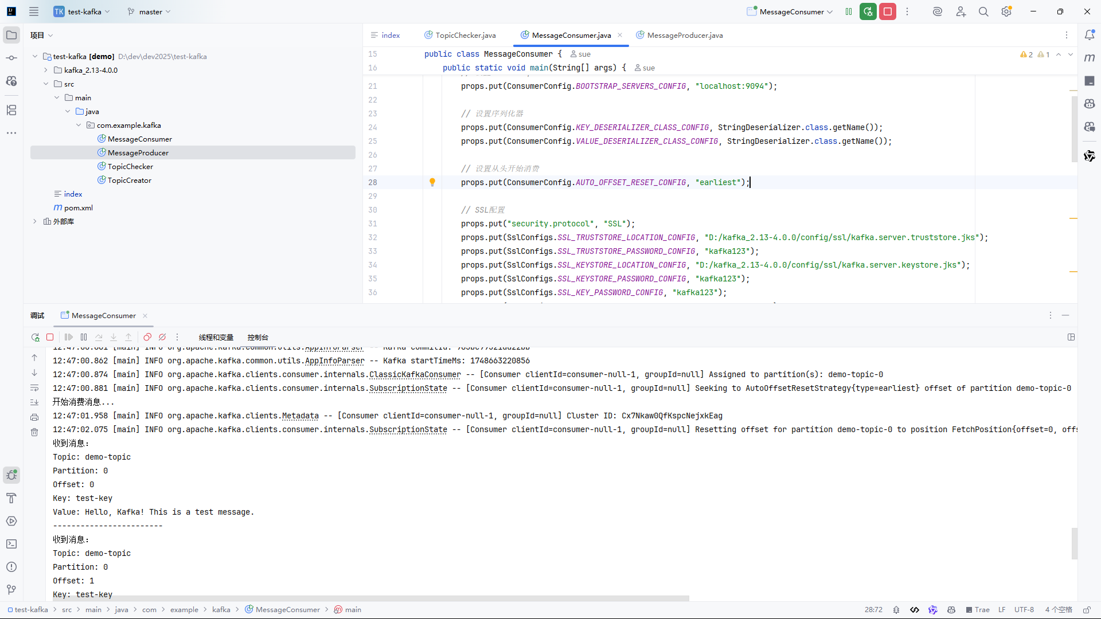Viewport: 1101px width, 619px height.
Task: Open the Structure tool window icon
Action: [11, 110]
